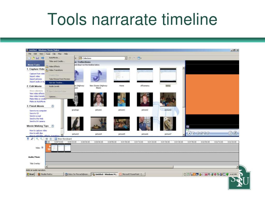
Task: Click the Narrate Timeline microphone icon
Action: 32,139
